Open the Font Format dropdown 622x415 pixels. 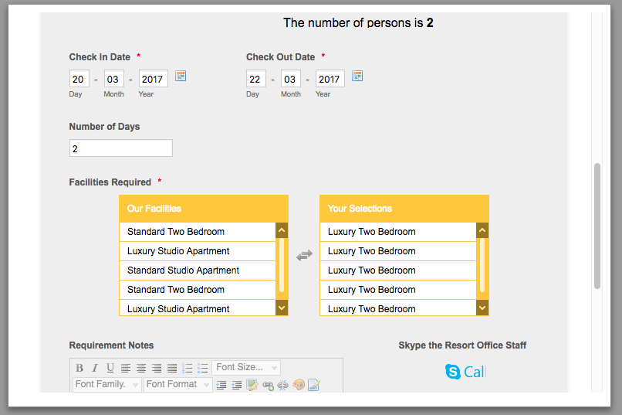pos(178,385)
